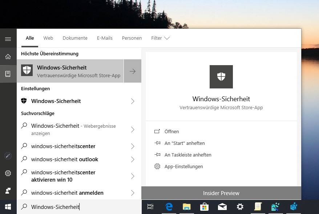Click the Task View taskbar icon
Image resolution: width=319 pixels, height=214 pixels.
[150, 207]
